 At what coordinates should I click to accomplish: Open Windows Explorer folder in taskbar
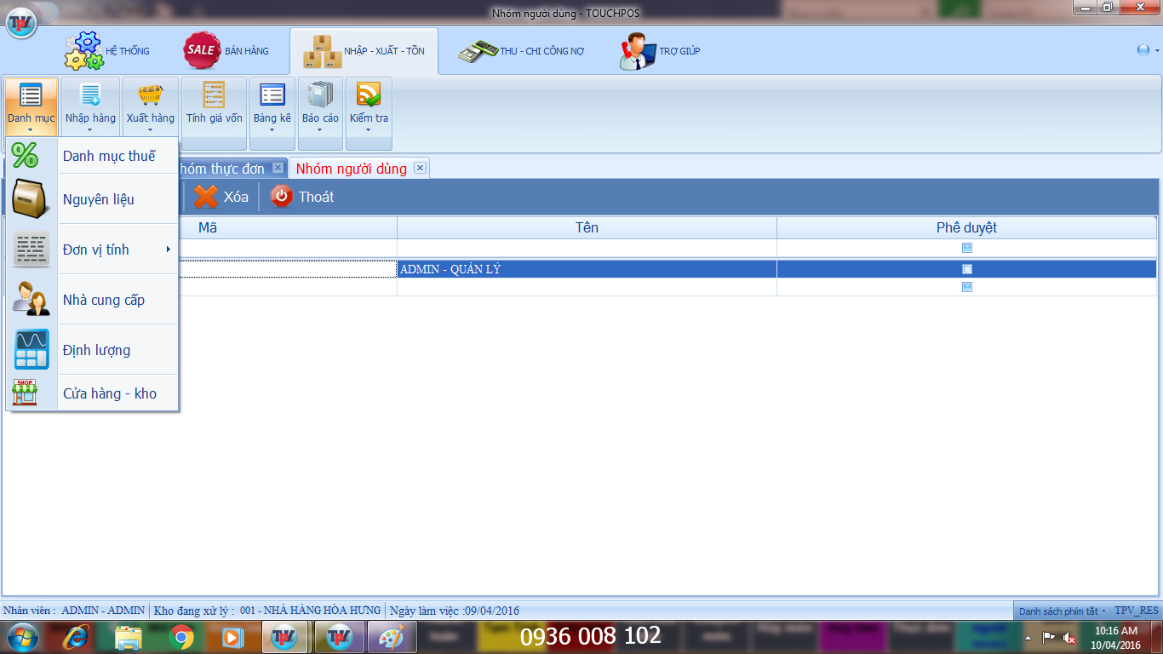(129, 636)
